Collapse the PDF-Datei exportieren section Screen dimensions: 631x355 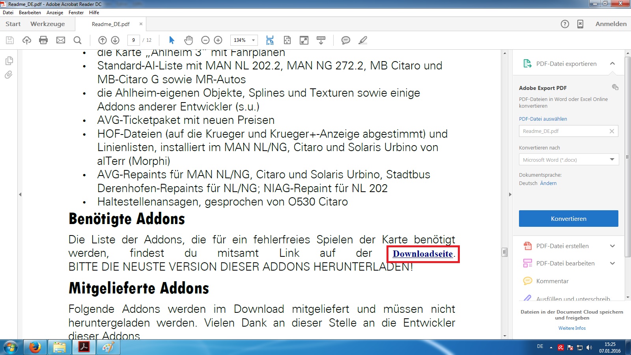(x=612, y=64)
